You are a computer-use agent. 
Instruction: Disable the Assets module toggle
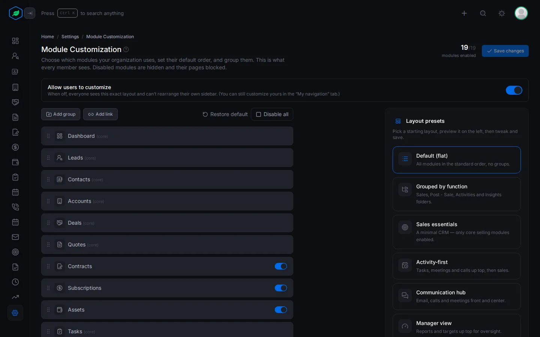pos(281,310)
